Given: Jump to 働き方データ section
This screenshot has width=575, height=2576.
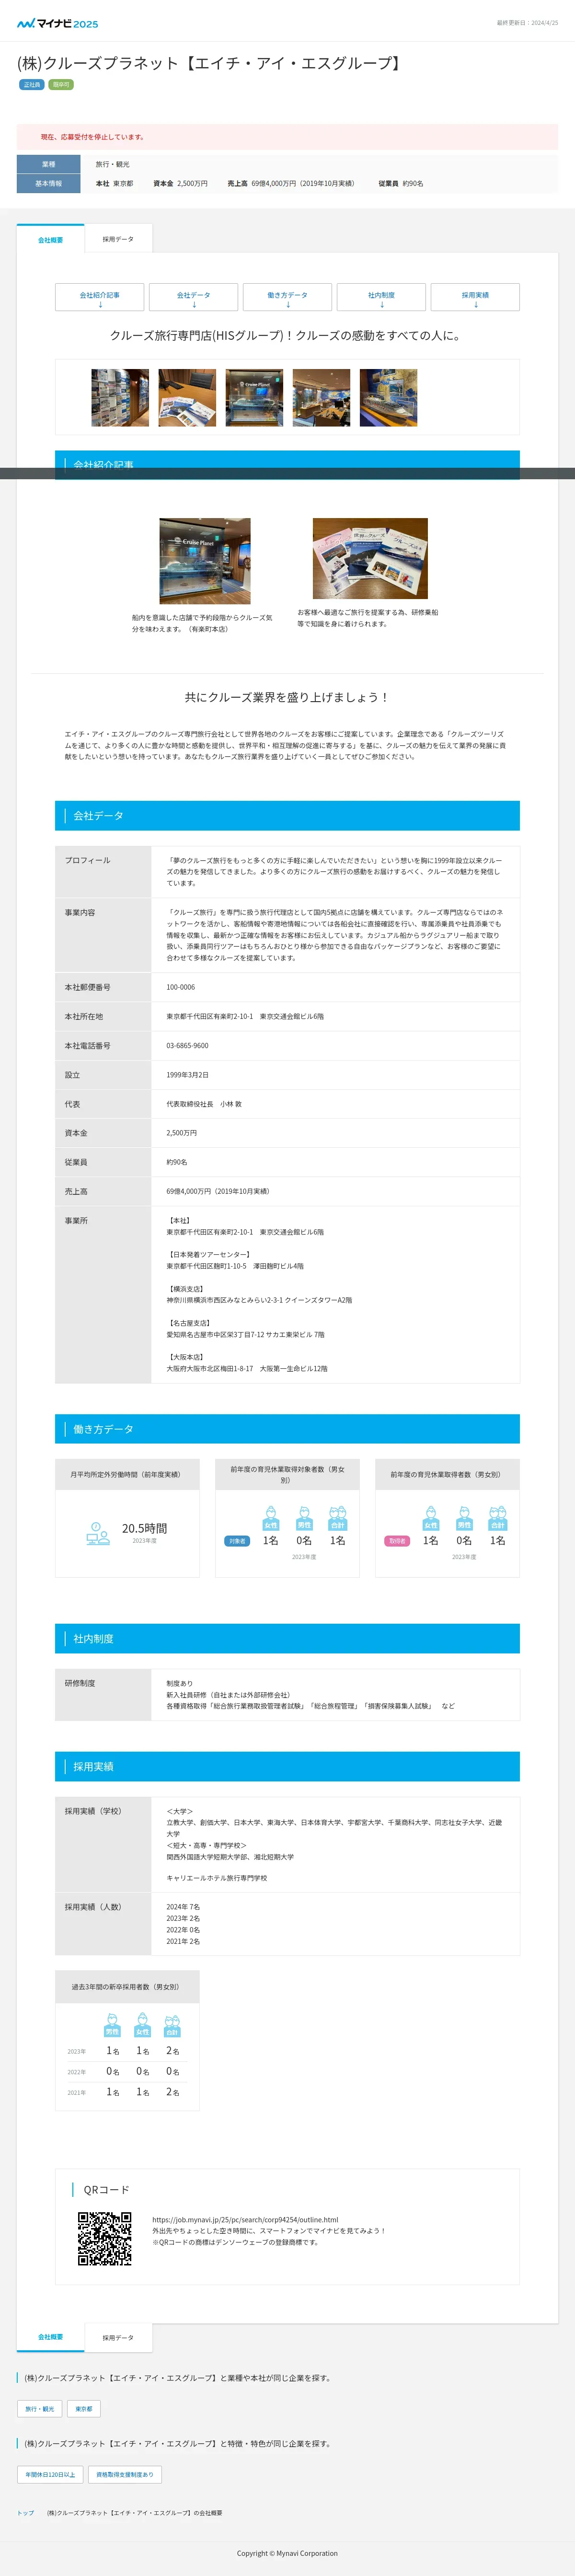Looking at the screenshot, I should (x=287, y=298).
